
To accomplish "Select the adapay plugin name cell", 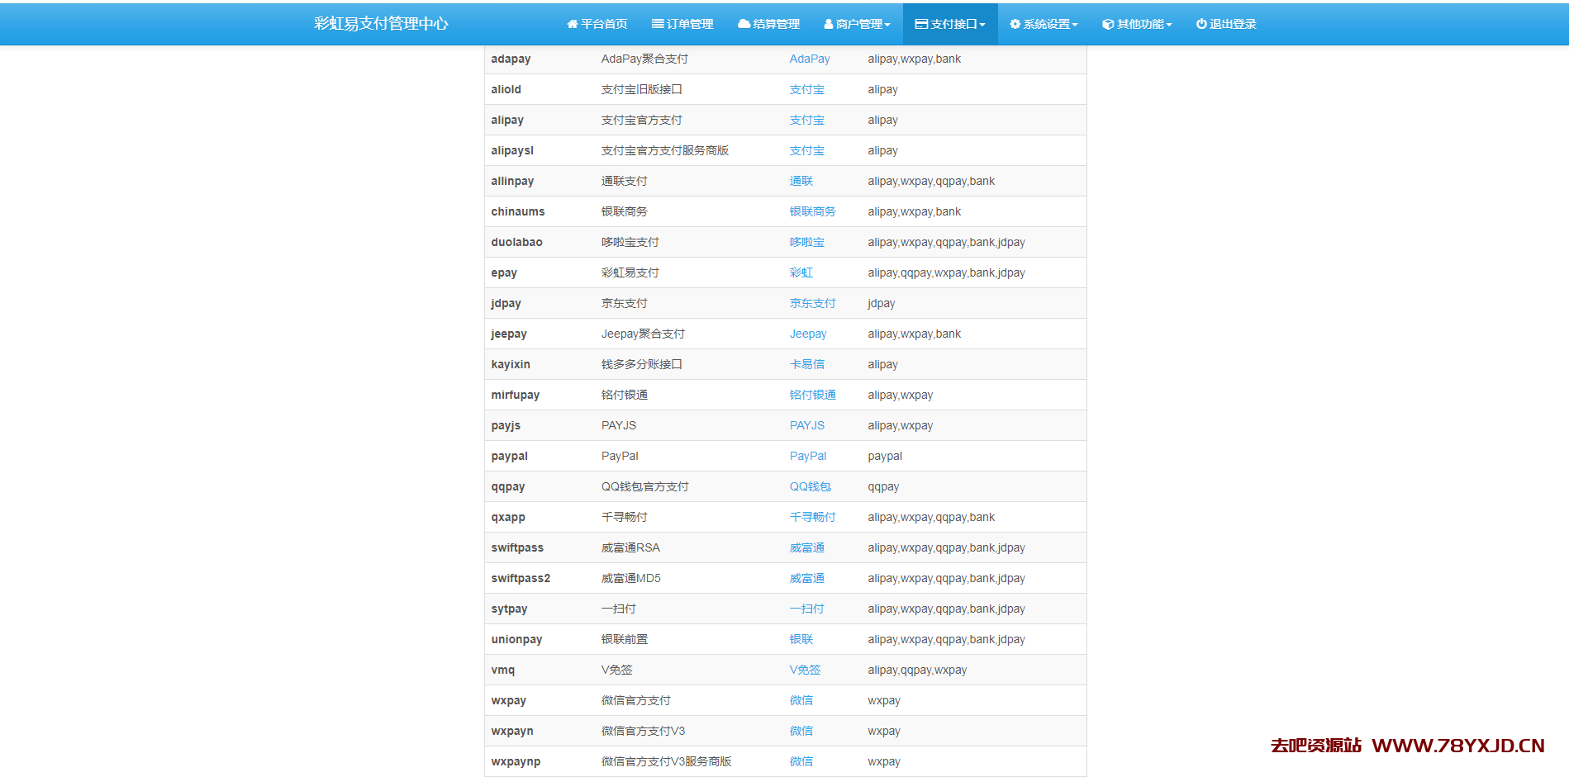I will (x=511, y=59).
